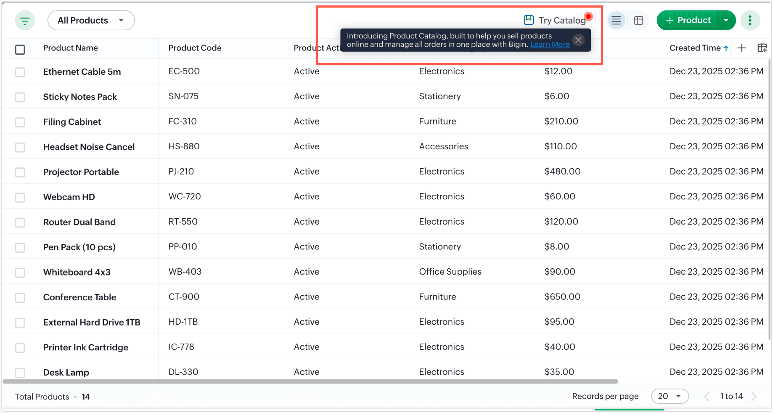Sort by the Created Time column header
Viewport: 773px width, 413px height.
pyautogui.click(x=695, y=48)
